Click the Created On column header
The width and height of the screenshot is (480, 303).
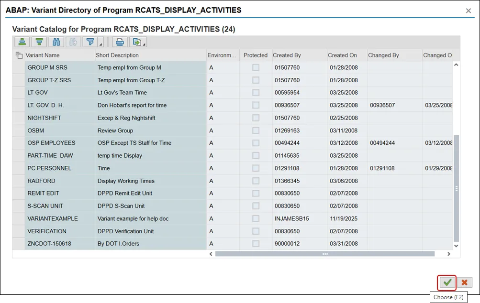pyautogui.click(x=342, y=55)
